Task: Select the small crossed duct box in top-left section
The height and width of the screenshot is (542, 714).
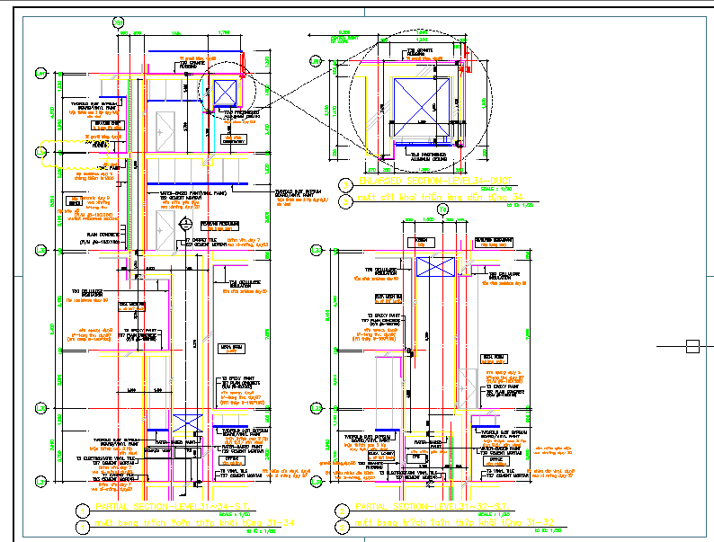Action: coord(223,93)
